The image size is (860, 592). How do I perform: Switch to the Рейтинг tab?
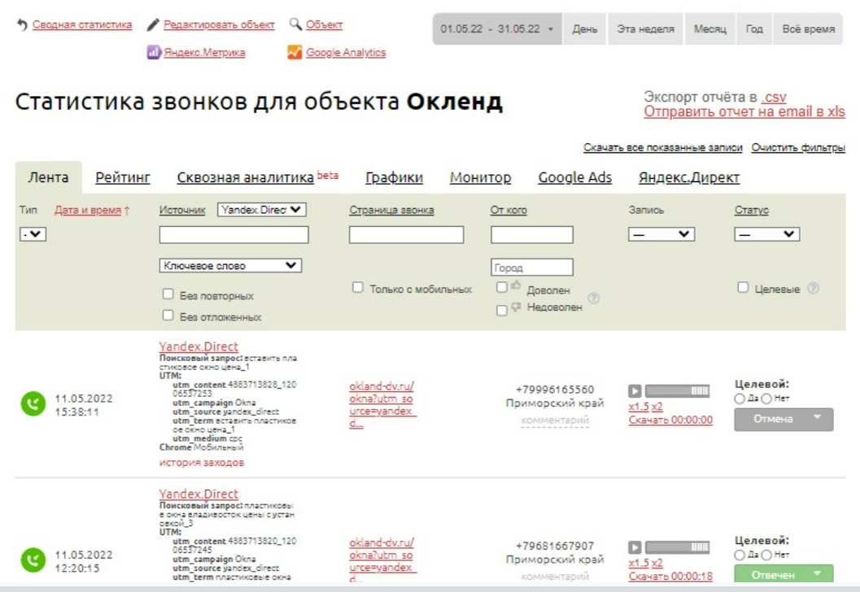123,177
